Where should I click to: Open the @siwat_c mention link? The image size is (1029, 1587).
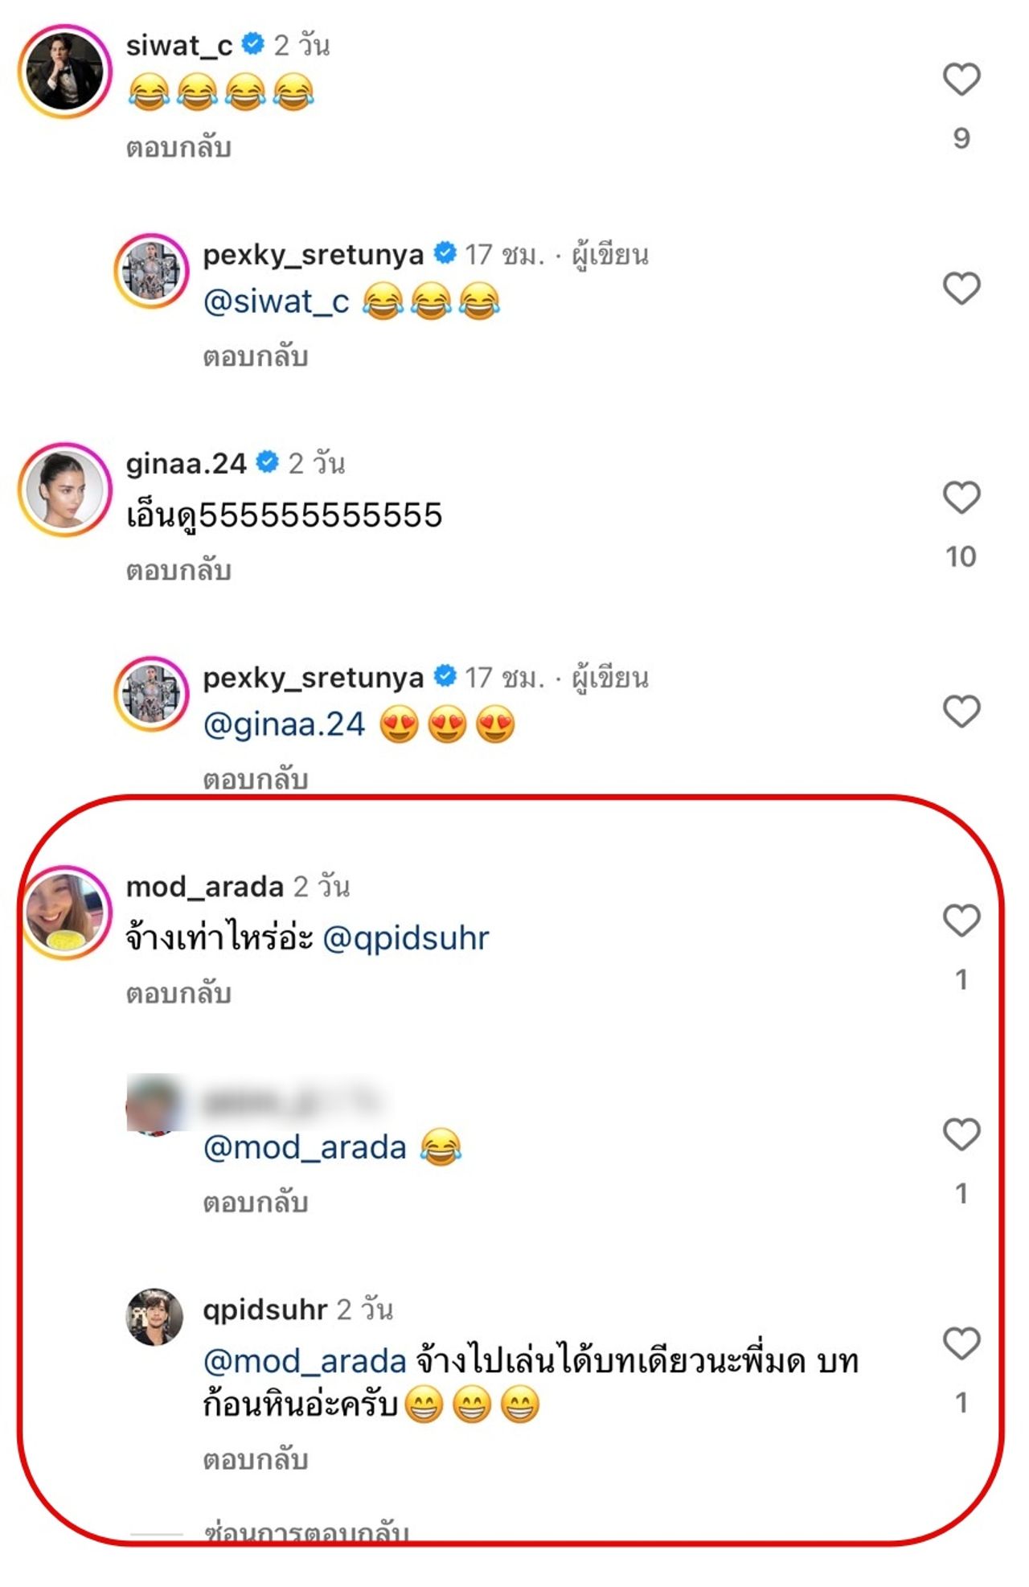276,301
